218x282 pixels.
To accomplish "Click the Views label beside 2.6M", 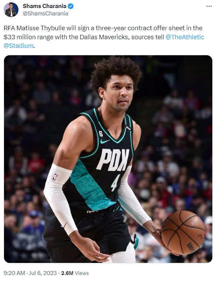I will tap(82, 273).
